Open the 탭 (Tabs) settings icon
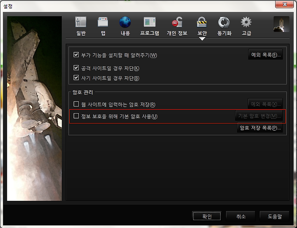Screen dimensions: 297x228 point(103,26)
